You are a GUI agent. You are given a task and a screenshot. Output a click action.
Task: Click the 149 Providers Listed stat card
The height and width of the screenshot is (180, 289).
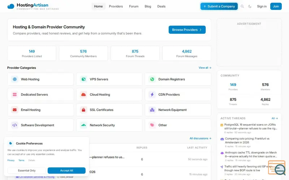coord(32,53)
